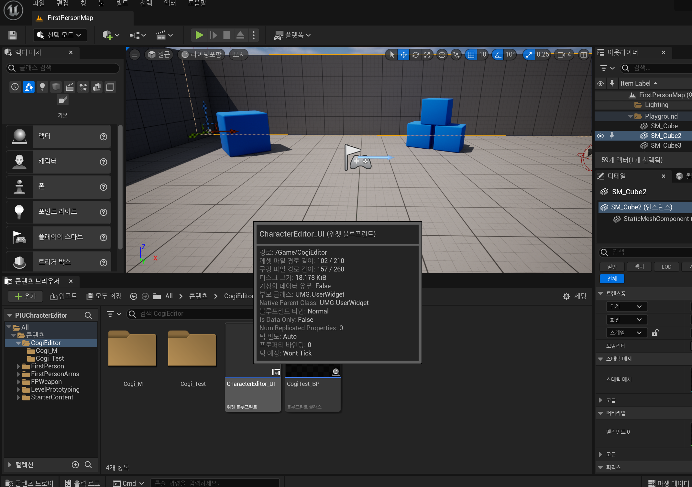Click the scale lock icon
Image resolution: width=692 pixels, height=487 pixels.
(x=655, y=333)
